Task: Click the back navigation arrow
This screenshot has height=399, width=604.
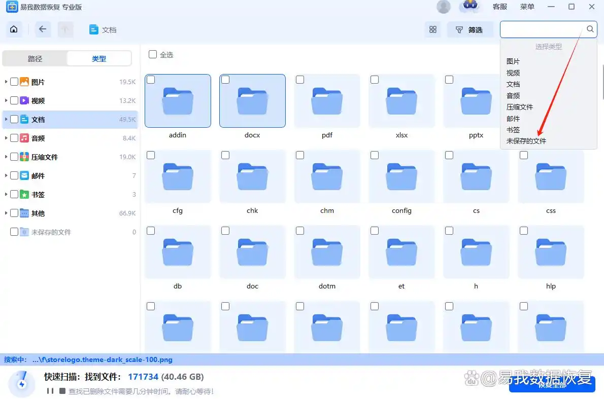Action: [x=43, y=29]
